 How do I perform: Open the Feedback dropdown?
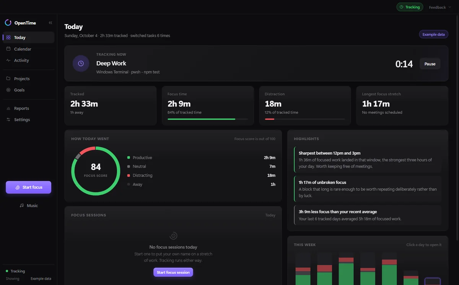440,7
